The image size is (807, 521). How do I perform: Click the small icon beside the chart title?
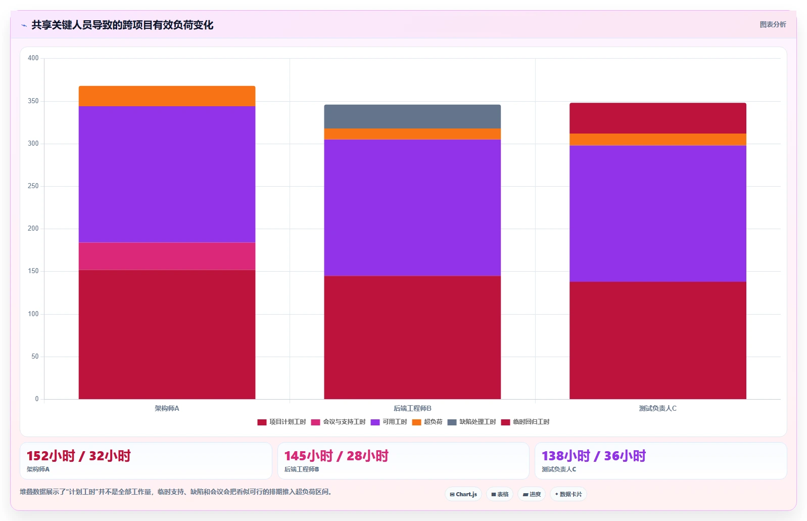coord(24,25)
